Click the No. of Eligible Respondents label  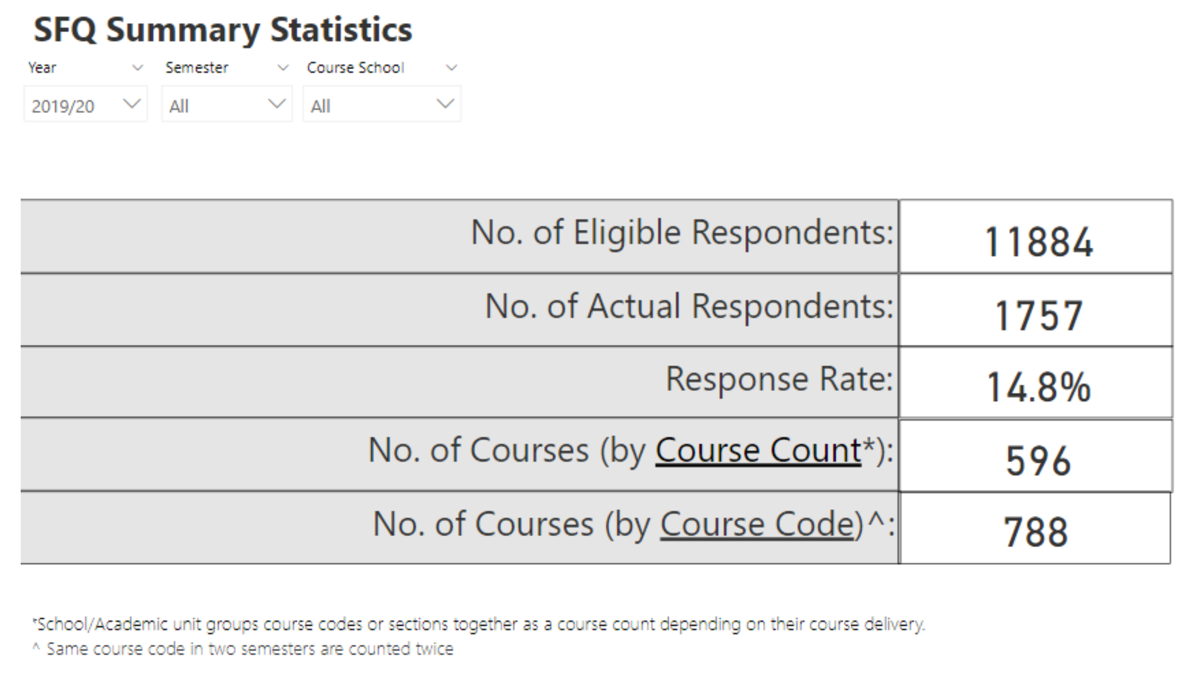682,233
